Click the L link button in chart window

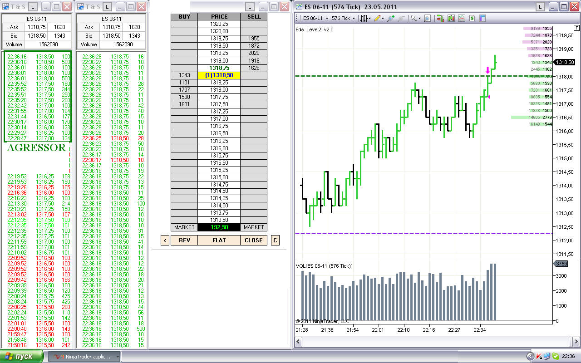[540, 7]
